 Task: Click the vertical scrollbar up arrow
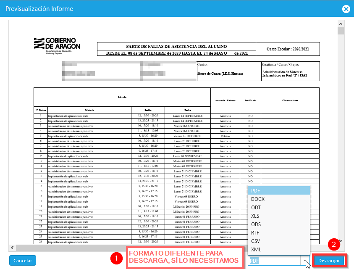point(341,24)
